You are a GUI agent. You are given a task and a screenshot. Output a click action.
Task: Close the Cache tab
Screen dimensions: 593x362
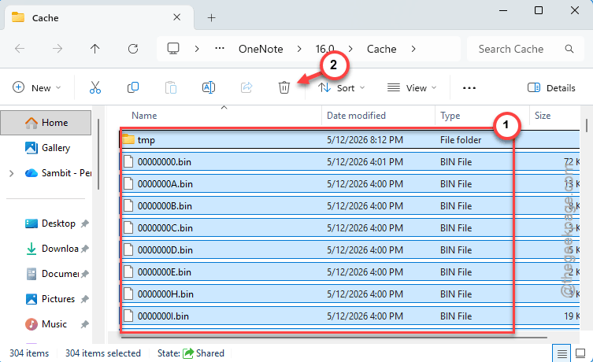coord(176,17)
